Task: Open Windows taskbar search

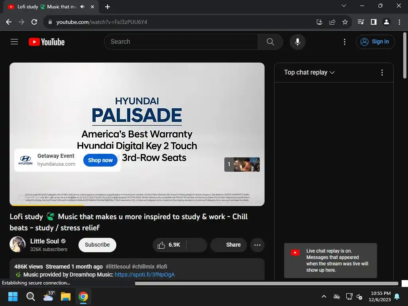Action: click(x=30, y=296)
